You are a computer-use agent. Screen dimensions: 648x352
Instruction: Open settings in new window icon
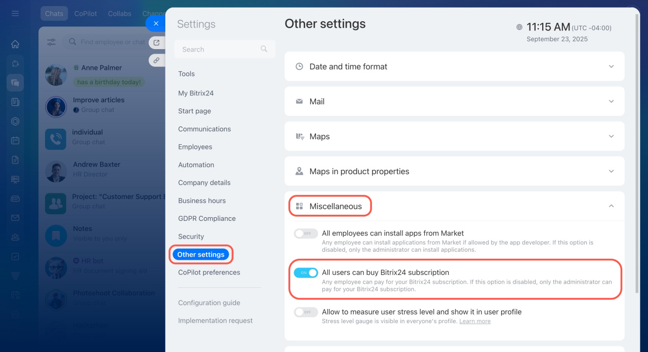pos(157,43)
